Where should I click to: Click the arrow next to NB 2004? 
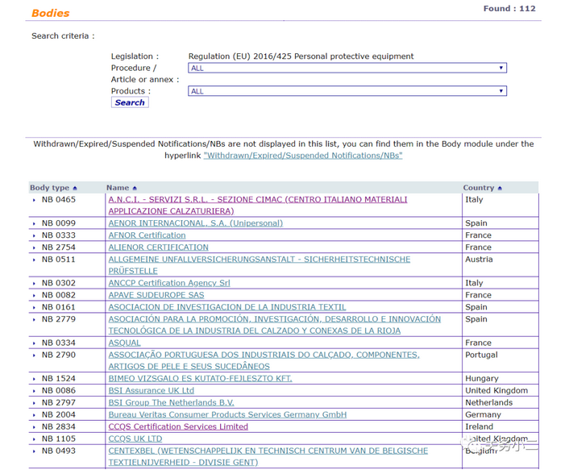[x=35, y=415]
